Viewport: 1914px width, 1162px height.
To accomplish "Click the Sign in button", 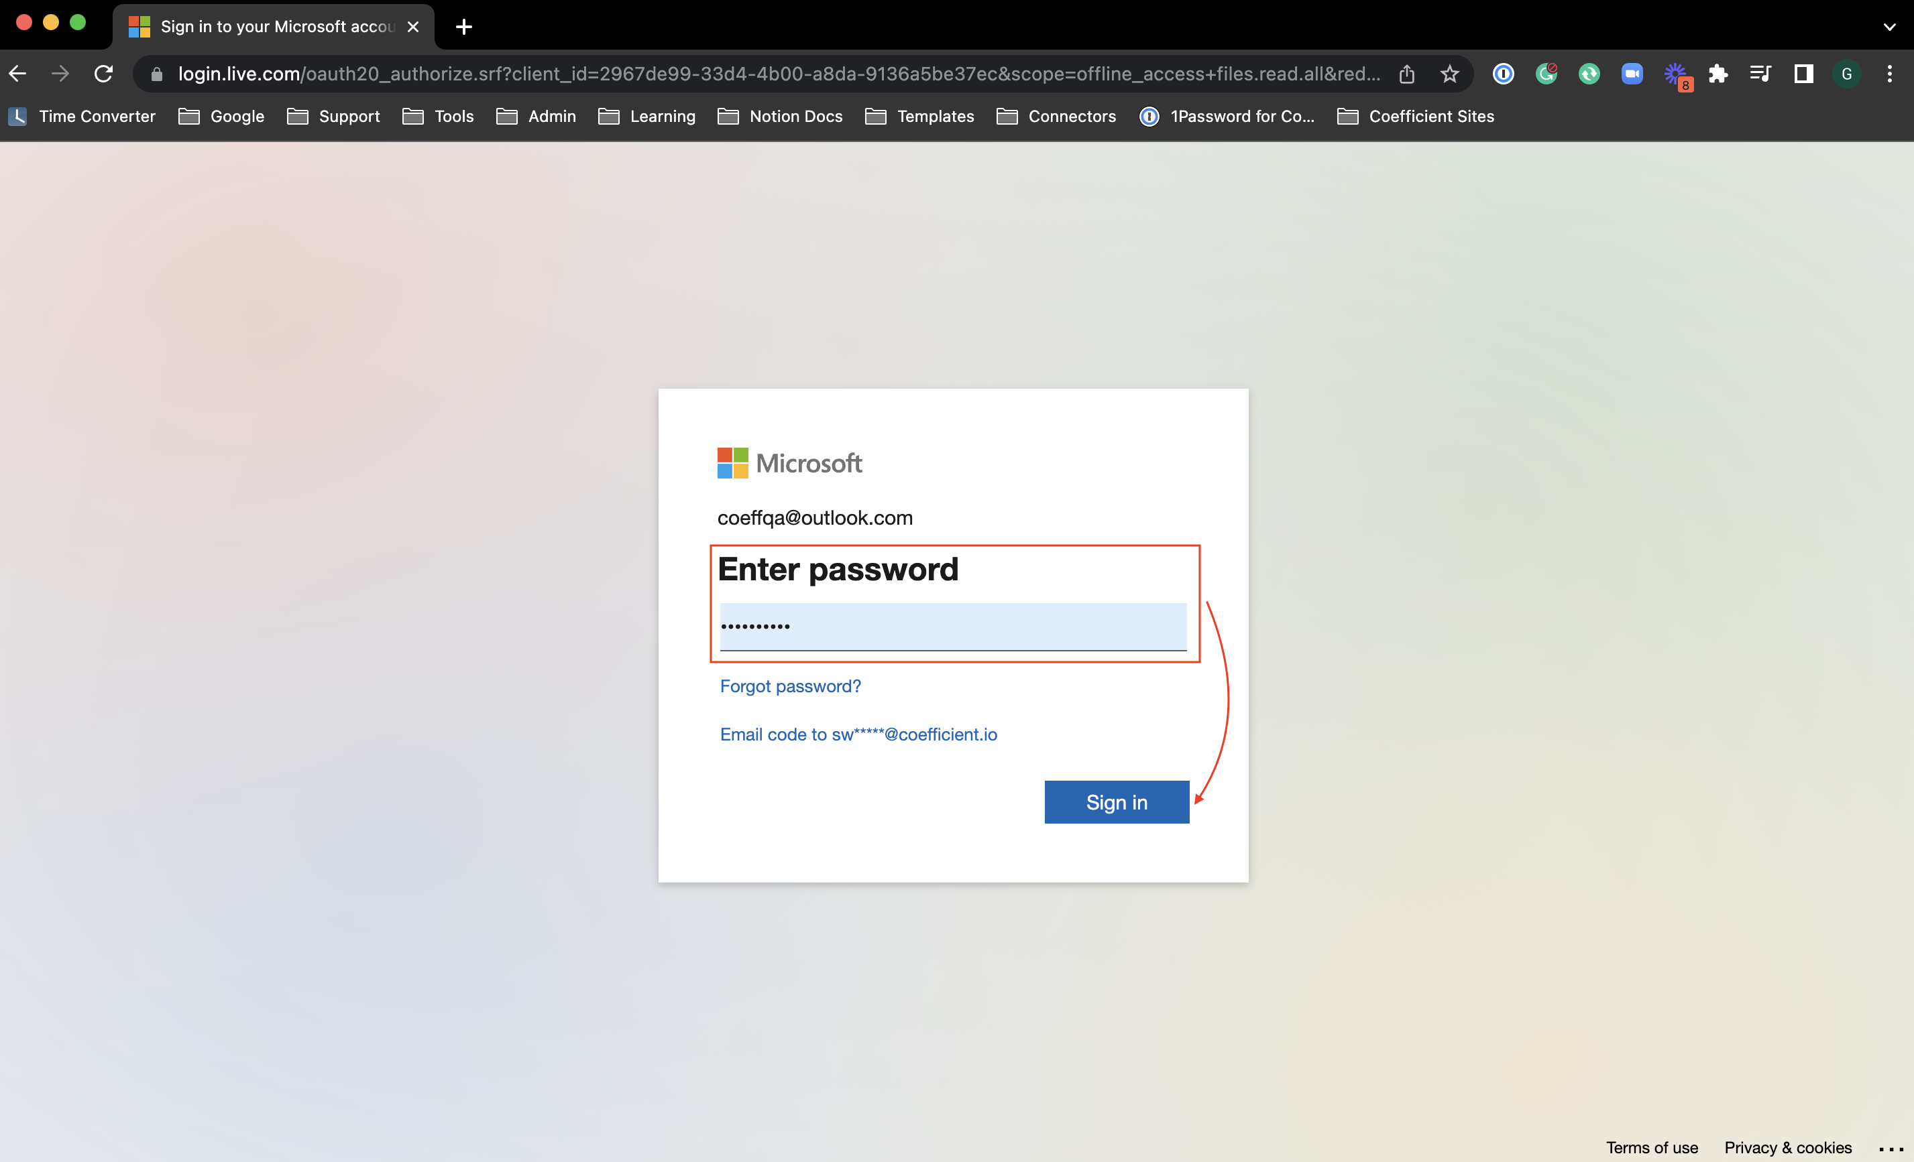I will pyautogui.click(x=1116, y=802).
